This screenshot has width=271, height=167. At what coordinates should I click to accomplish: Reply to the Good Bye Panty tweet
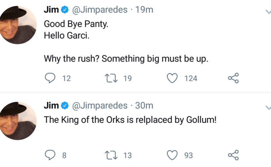coord(50,78)
